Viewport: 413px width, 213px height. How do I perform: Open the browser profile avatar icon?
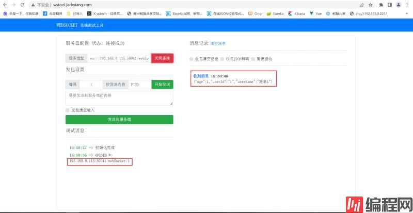tap(398, 5)
